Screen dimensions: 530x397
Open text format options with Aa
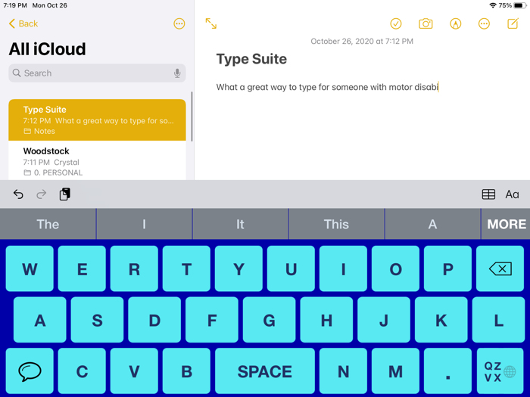pos(512,194)
